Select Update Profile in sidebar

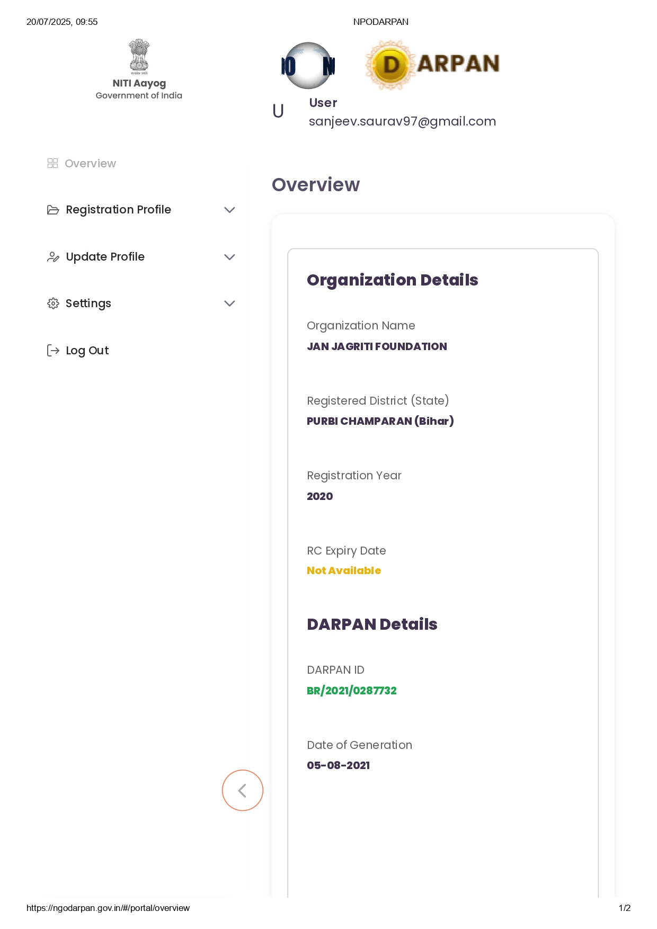click(x=105, y=257)
